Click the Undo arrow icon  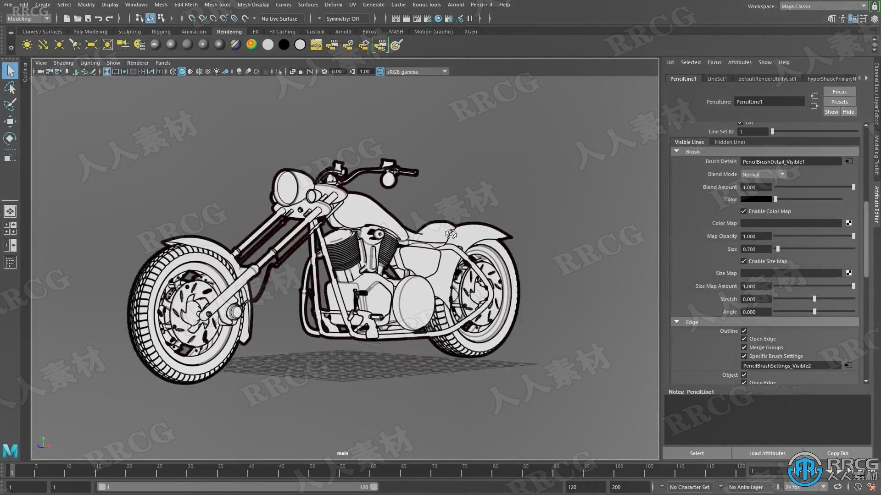click(98, 18)
